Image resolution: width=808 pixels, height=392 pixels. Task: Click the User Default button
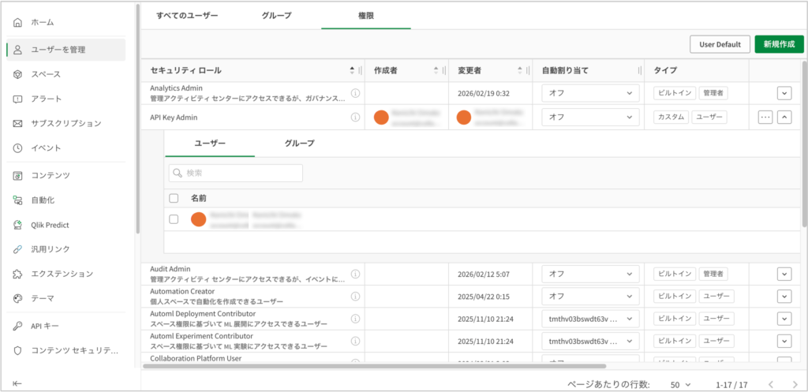[x=719, y=44]
